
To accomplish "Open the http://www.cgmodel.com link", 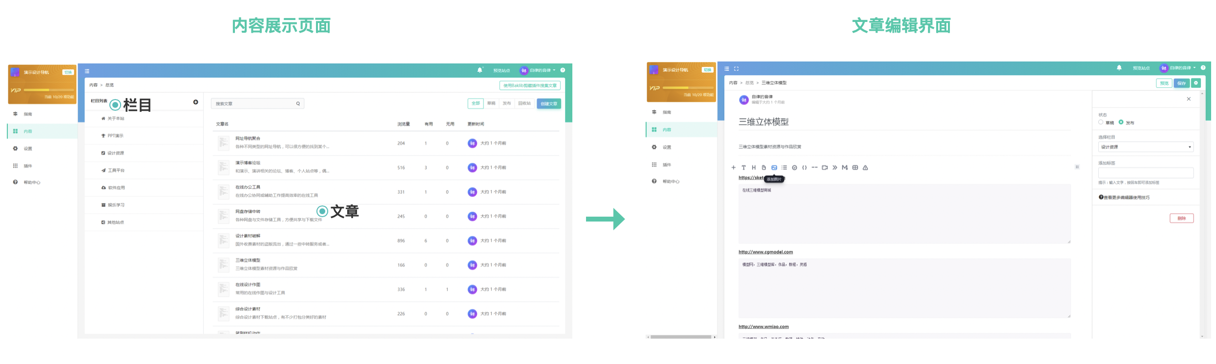I will coord(765,252).
